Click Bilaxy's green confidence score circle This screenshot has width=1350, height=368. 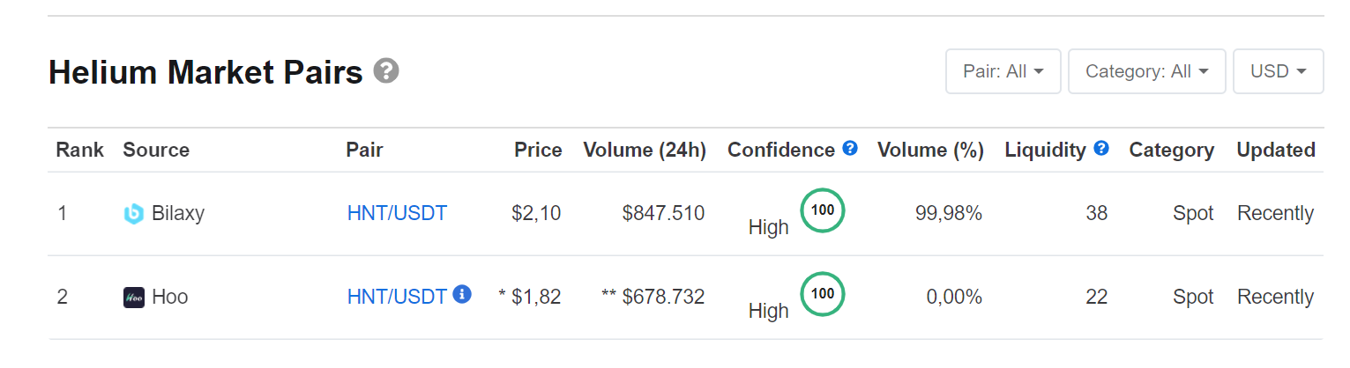click(822, 210)
